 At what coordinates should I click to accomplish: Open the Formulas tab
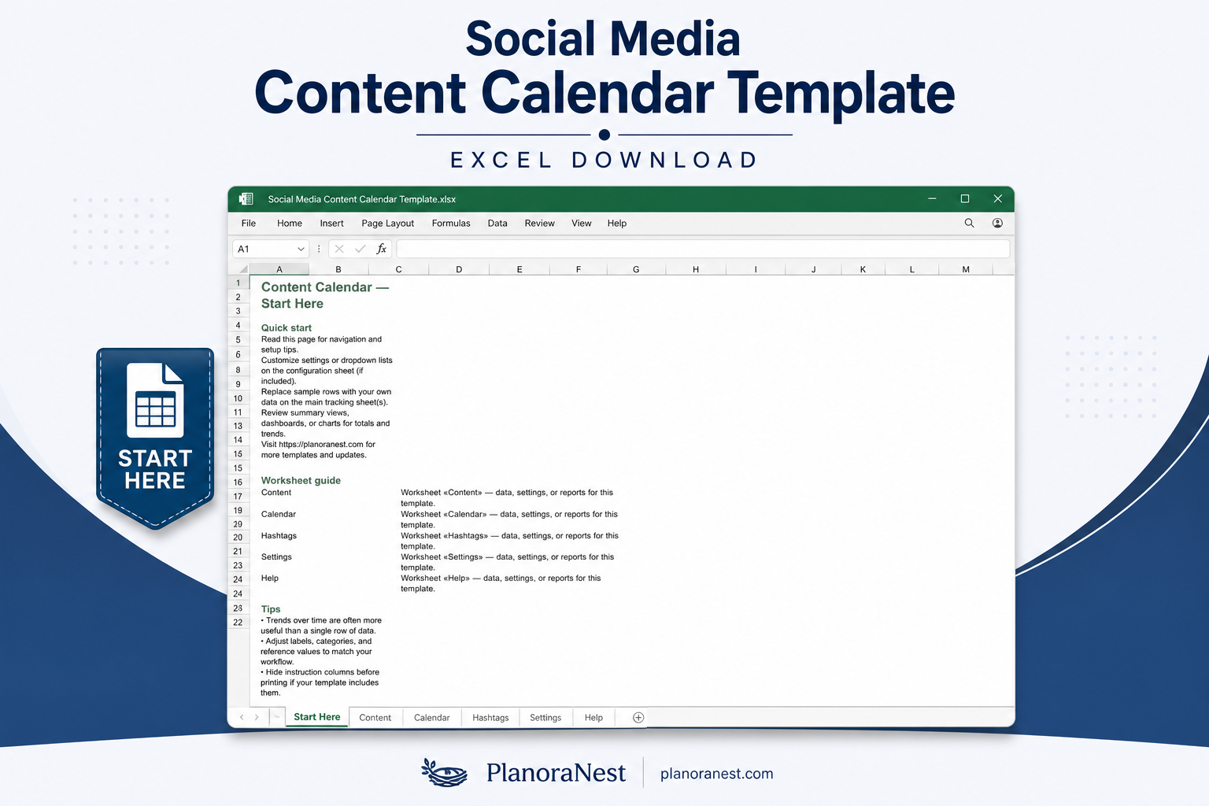tap(451, 224)
